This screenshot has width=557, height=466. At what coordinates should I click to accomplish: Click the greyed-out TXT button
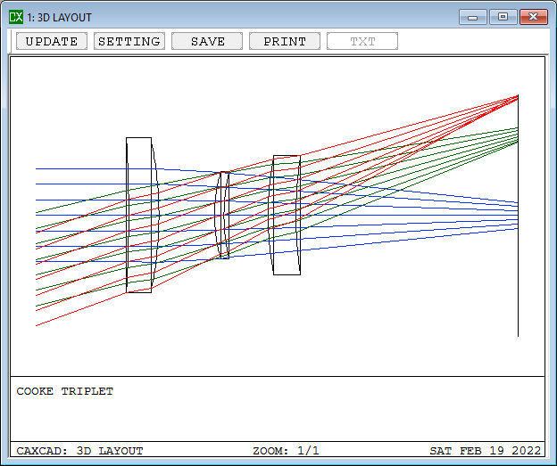click(x=362, y=41)
